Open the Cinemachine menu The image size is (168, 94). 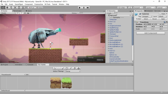pos(39,4)
